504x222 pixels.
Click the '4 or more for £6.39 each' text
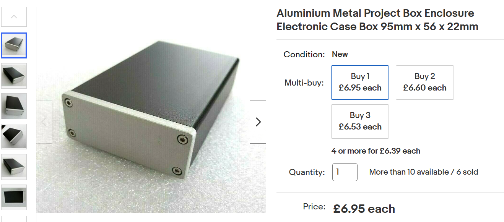pos(376,151)
